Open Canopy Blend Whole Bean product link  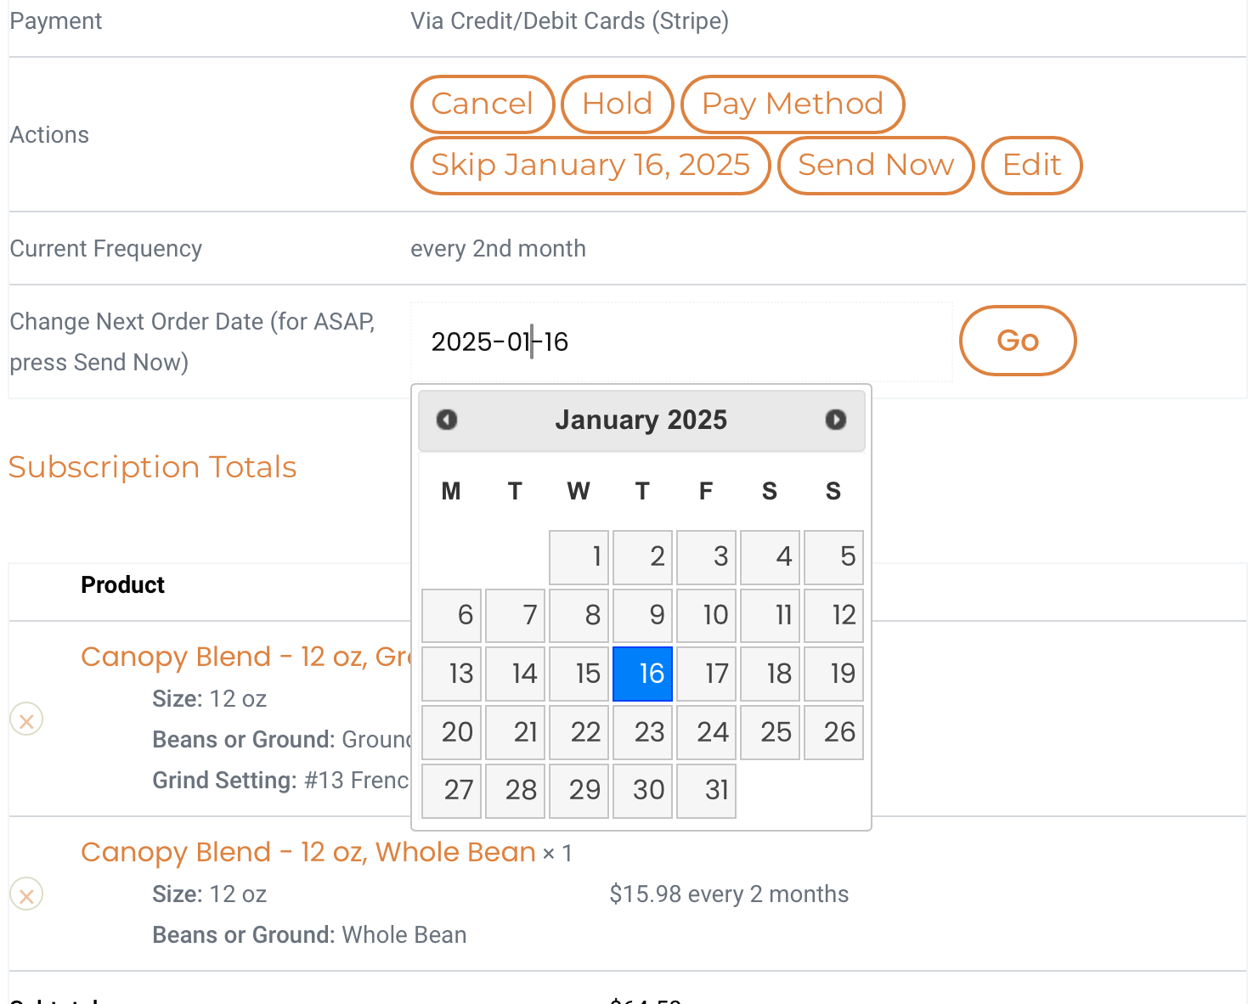click(308, 852)
